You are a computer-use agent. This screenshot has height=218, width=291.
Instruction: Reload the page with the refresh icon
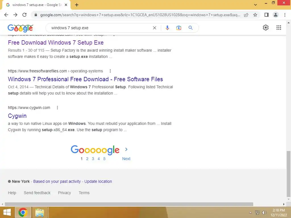[24, 15]
